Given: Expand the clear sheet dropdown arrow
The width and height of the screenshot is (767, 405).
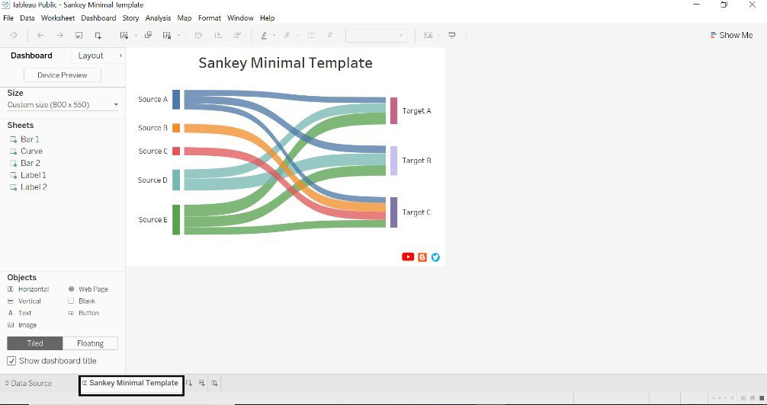Looking at the screenshot, I should (179, 35).
